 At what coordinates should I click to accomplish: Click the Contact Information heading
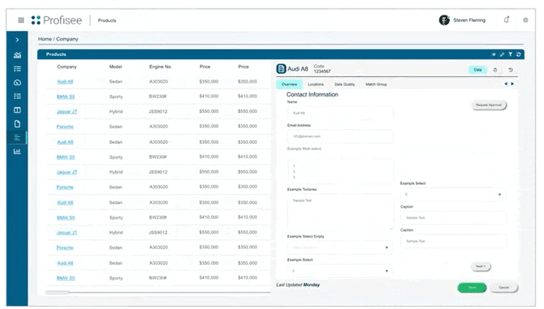313,95
